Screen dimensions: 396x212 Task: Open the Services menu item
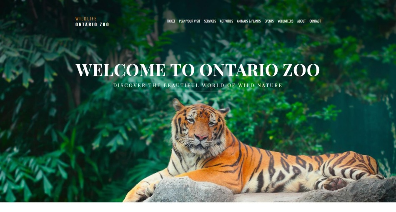point(210,21)
